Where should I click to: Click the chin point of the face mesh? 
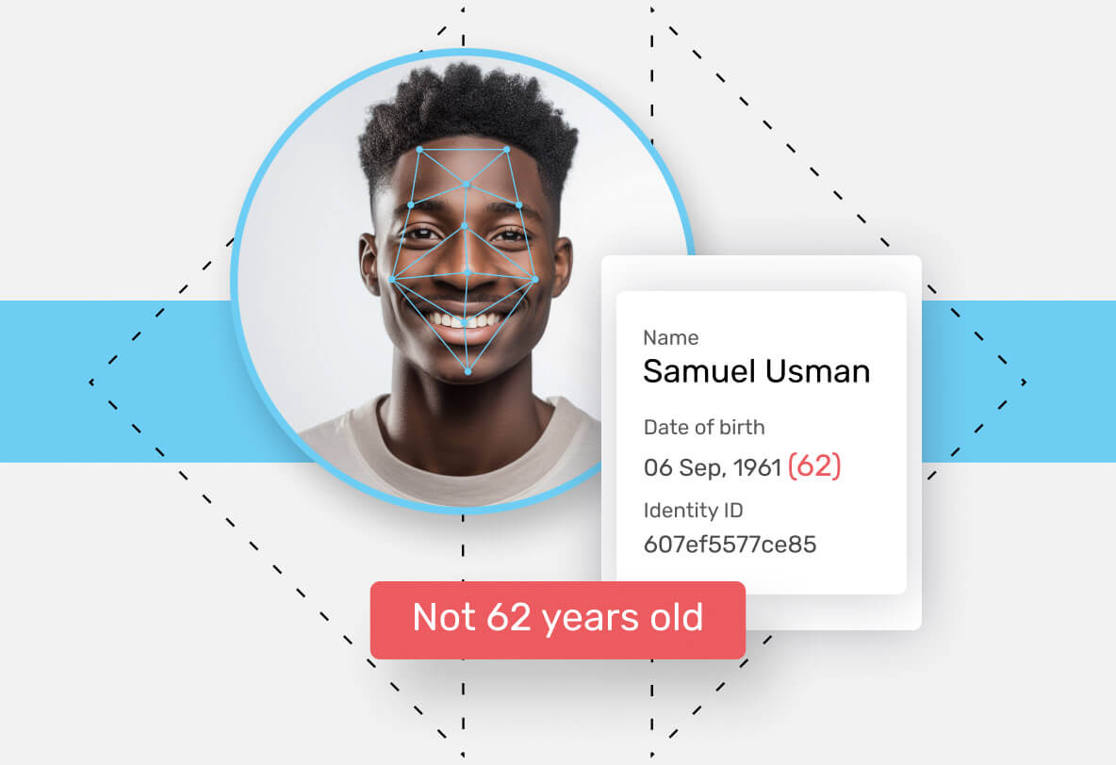click(x=468, y=371)
